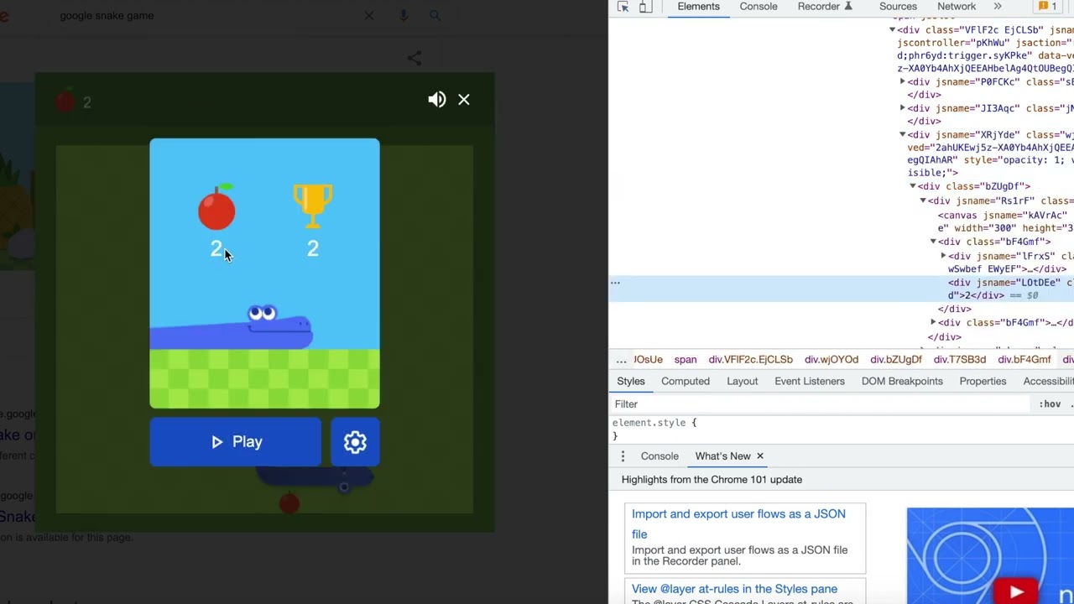Open the Properties pane
This screenshot has width=1074, height=604.
(983, 382)
